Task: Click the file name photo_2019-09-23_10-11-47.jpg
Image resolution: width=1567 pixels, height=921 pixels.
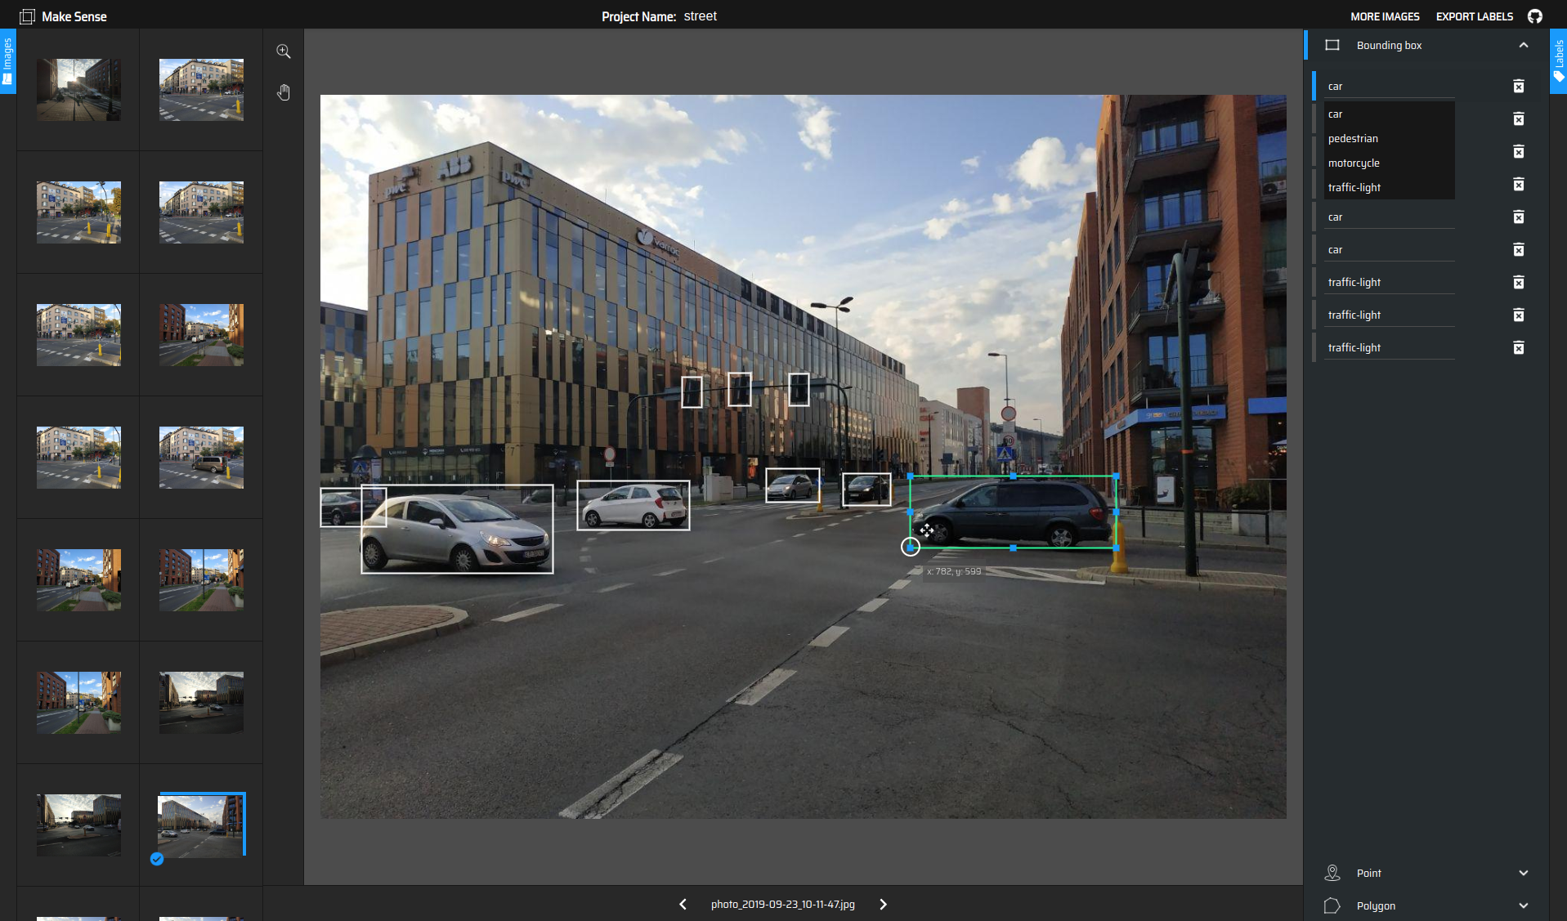Action: (783, 905)
